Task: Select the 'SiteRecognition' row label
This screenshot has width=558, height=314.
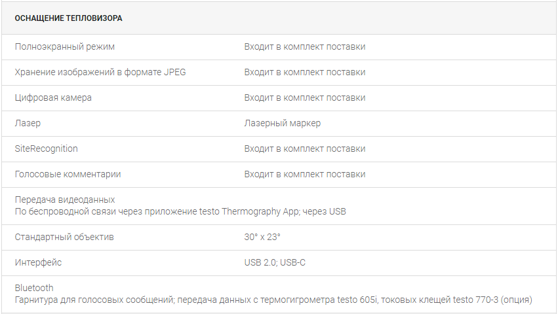Action: point(46,149)
